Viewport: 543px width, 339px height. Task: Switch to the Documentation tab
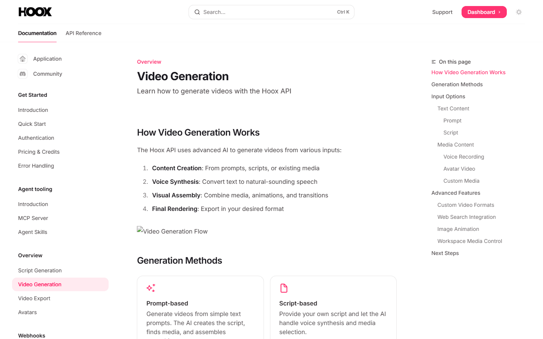[x=37, y=33]
